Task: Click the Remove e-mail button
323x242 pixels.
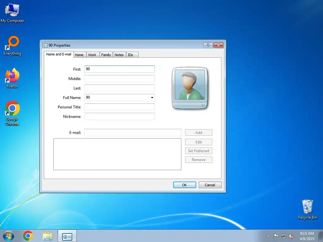Action: click(x=199, y=160)
